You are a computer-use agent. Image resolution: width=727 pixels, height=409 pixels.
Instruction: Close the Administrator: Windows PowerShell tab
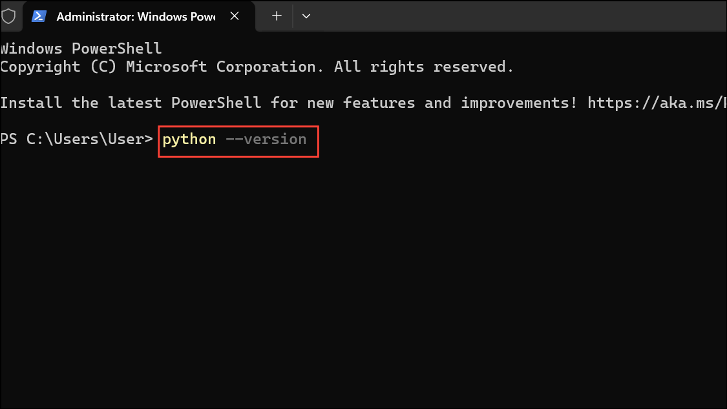[x=235, y=16]
